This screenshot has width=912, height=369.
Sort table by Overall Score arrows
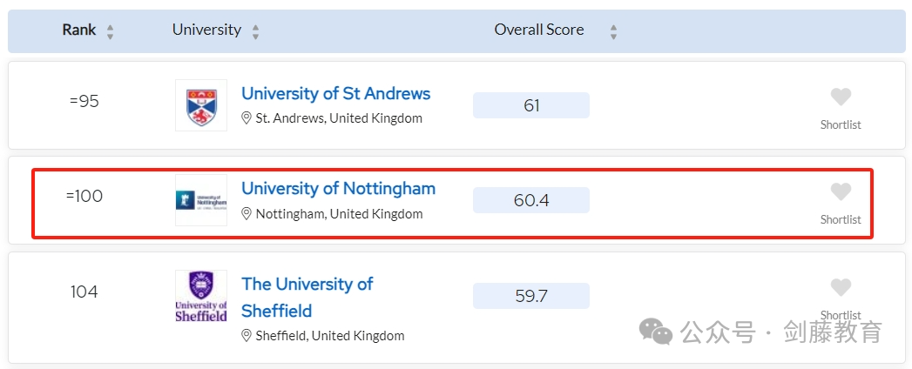point(613,31)
